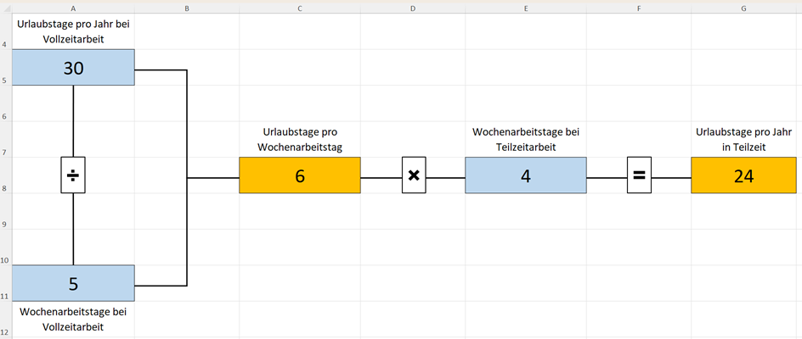Click the 'Wochenarbeitstage bei Teilzeitarbeit' label
Image resolution: width=802 pixels, height=339 pixels.
point(525,140)
